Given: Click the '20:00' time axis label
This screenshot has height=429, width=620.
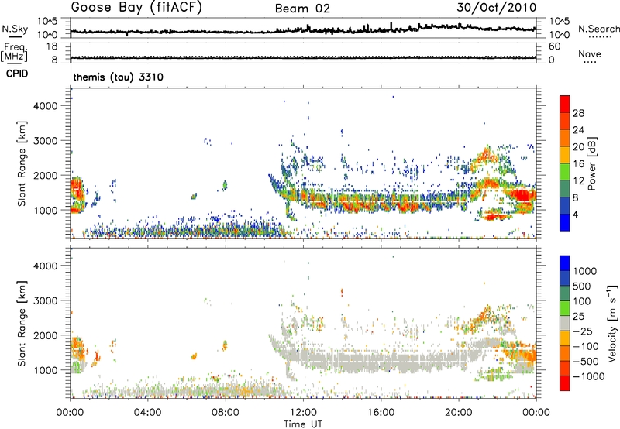Looking at the screenshot, I should click(459, 413).
